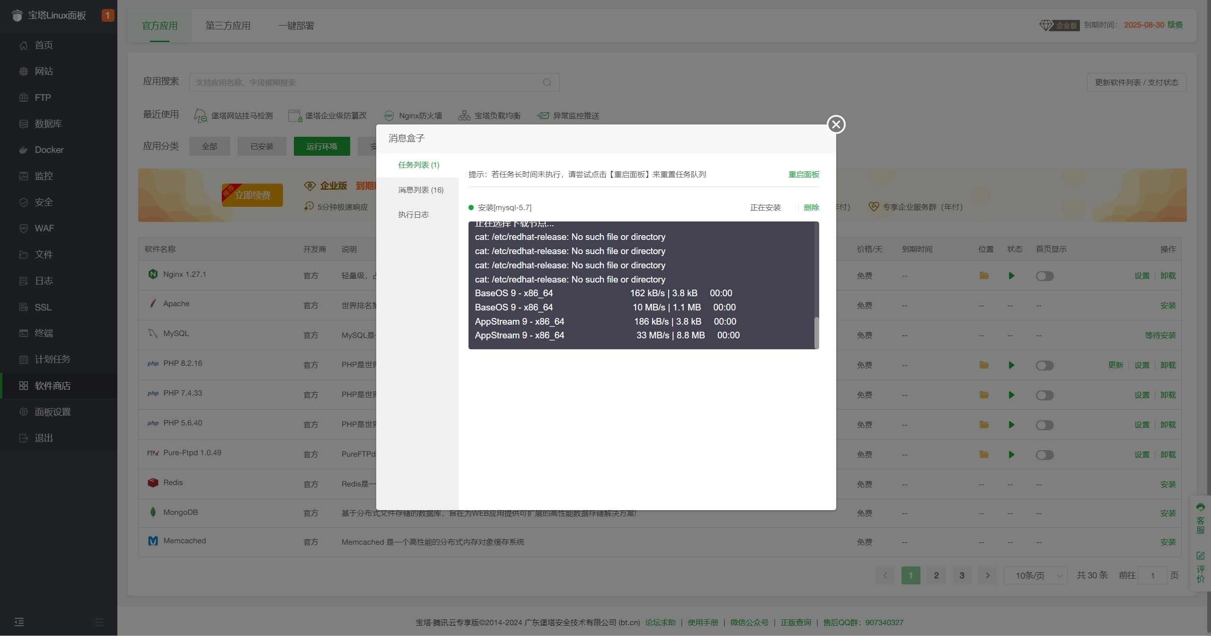
Task: Toggle home display switch for PHP 7.4.33
Action: pos(1044,395)
